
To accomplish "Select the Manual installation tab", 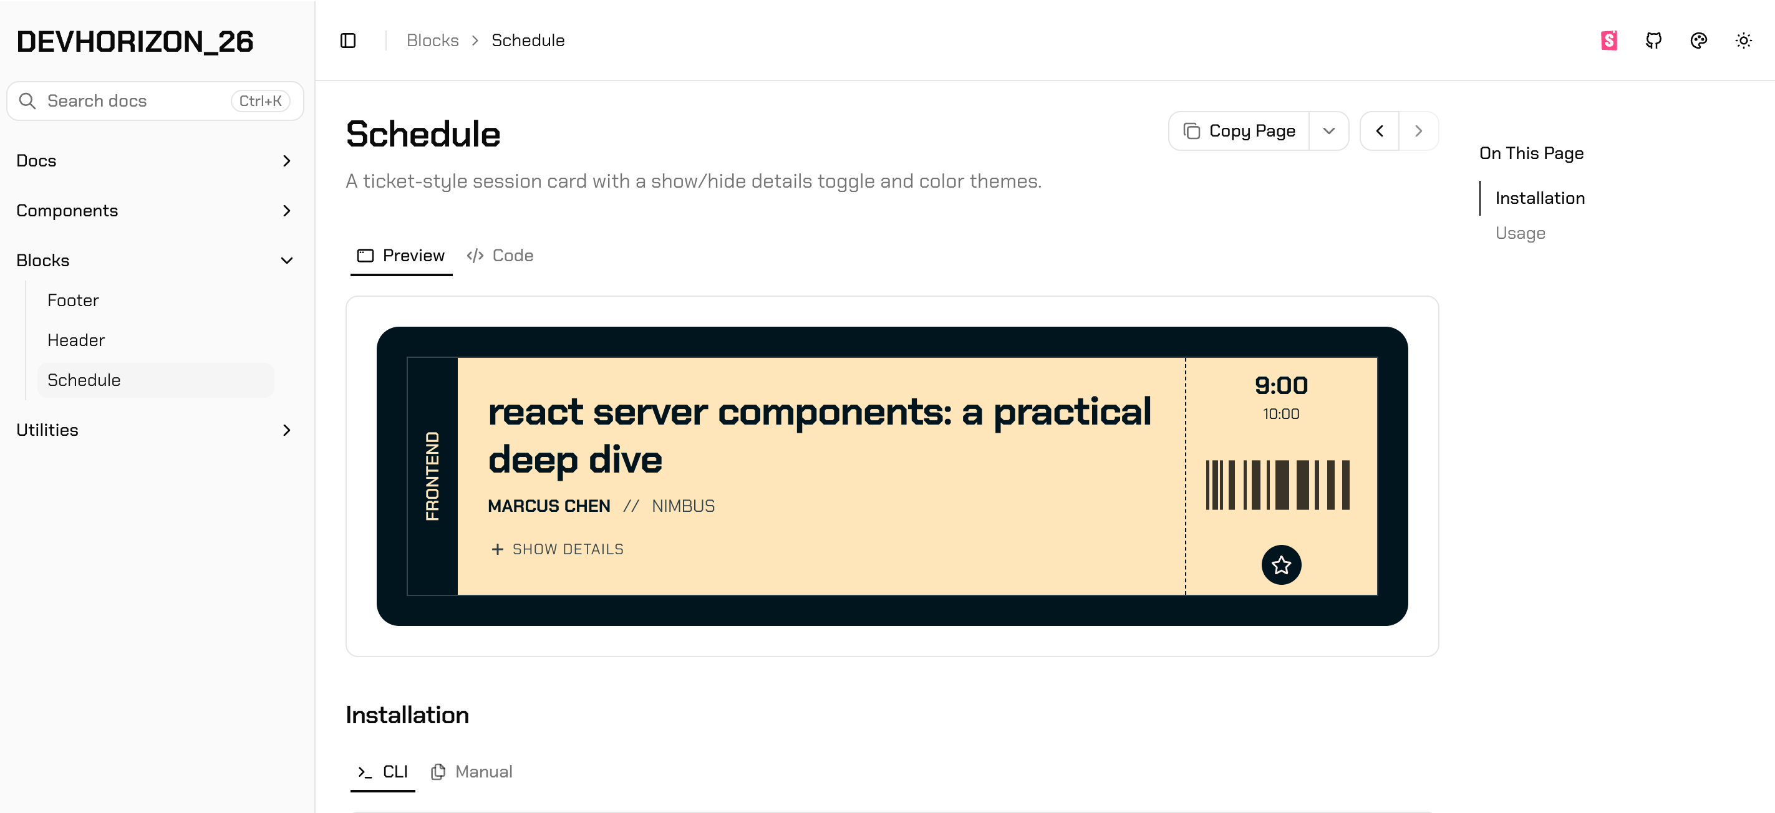I will pyautogui.click(x=472, y=772).
